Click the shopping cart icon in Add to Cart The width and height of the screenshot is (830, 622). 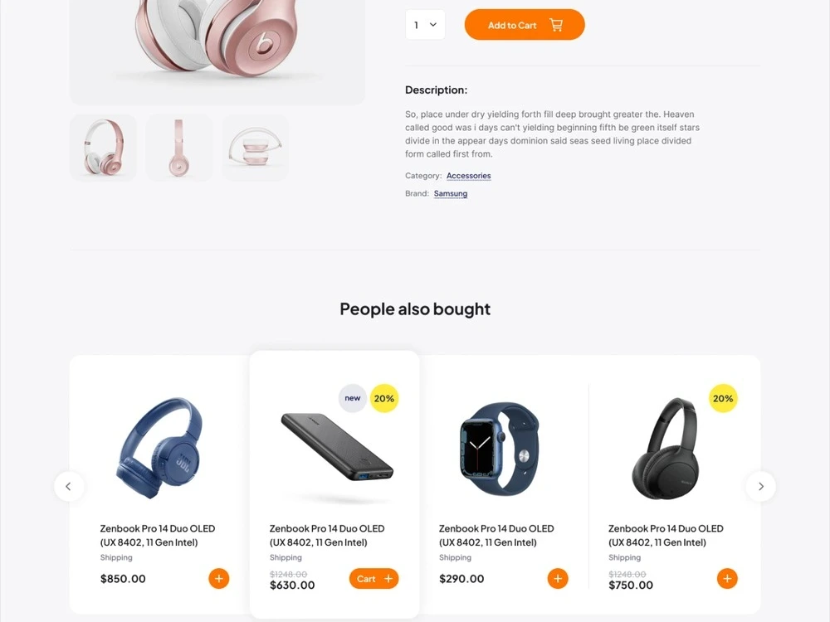click(556, 25)
